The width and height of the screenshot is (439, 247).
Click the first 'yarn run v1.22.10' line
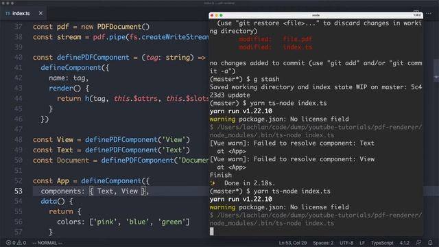241,111
